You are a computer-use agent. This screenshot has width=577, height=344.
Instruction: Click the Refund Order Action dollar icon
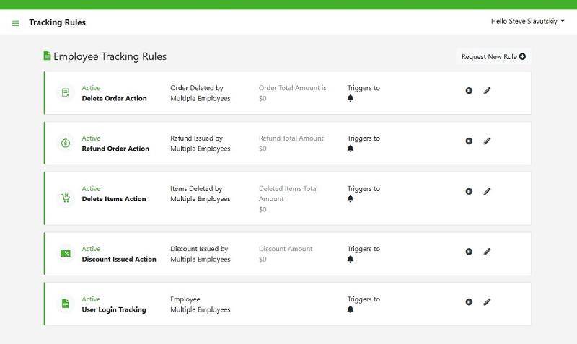tap(66, 143)
